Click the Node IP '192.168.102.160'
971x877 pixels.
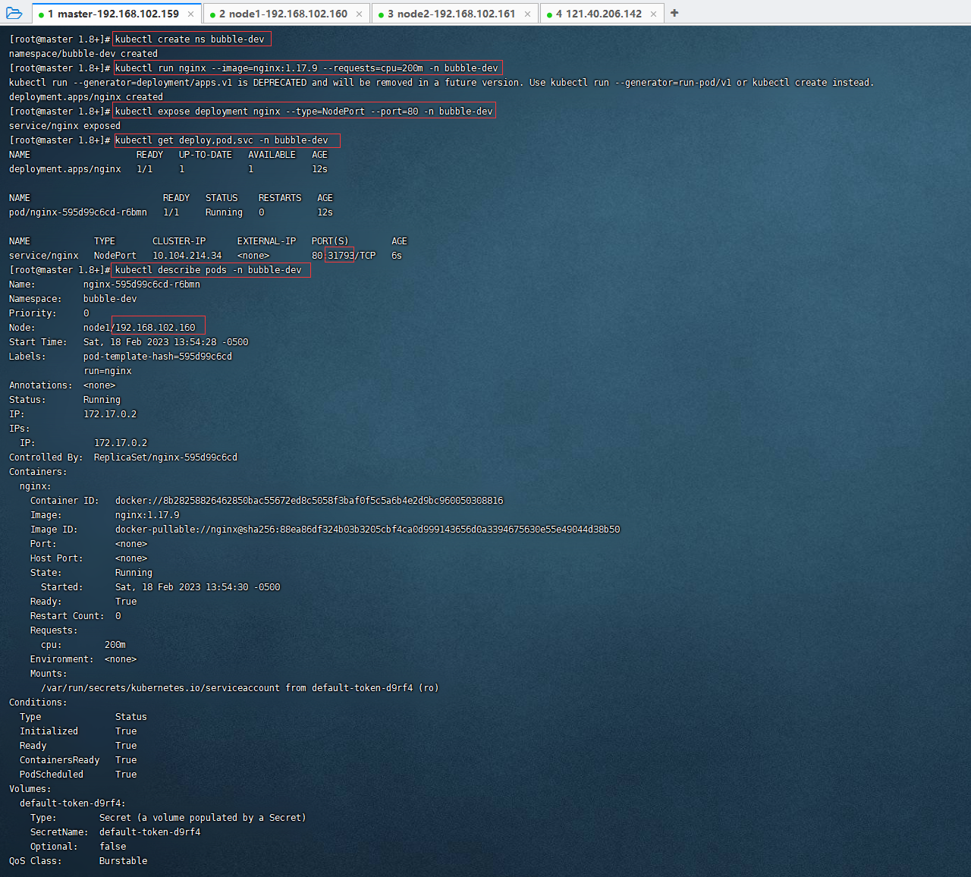coord(156,328)
